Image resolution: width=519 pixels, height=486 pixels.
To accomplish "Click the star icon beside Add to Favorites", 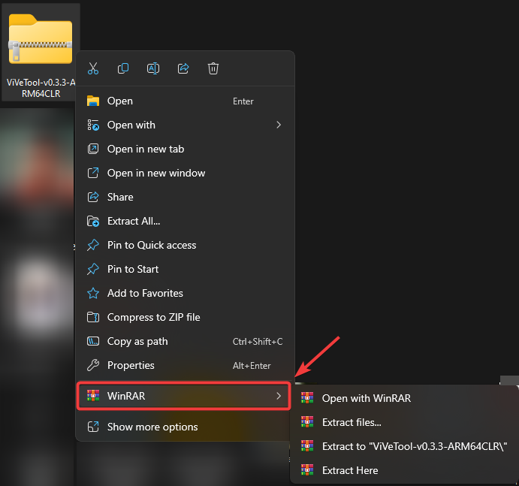I will coord(93,293).
